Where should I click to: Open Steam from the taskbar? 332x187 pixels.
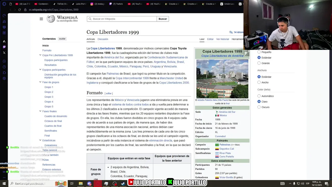click(x=123, y=184)
